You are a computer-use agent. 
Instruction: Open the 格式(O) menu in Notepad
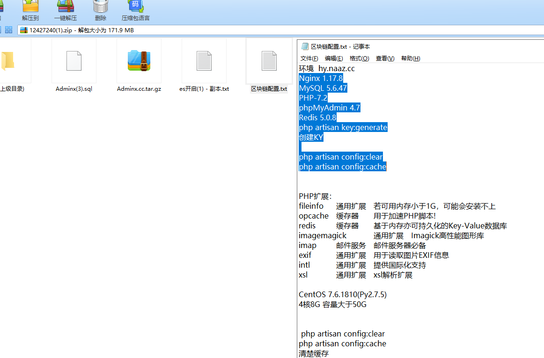coord(359,58)
